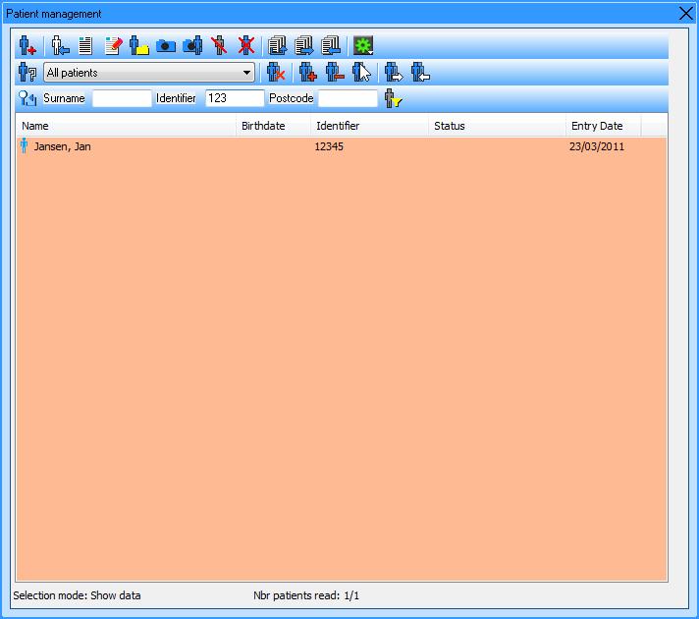Click the documents with left-arrow icon
Screen dimensions: 699x619
click(331, 45)
